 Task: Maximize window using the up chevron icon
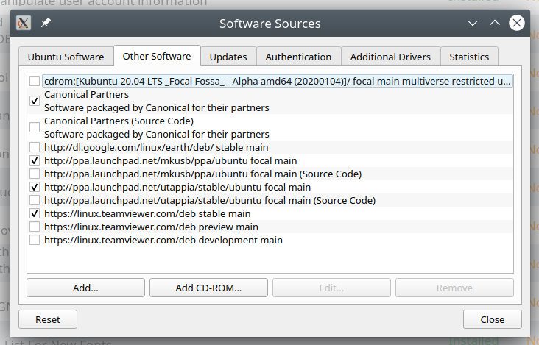pos(495,24)
